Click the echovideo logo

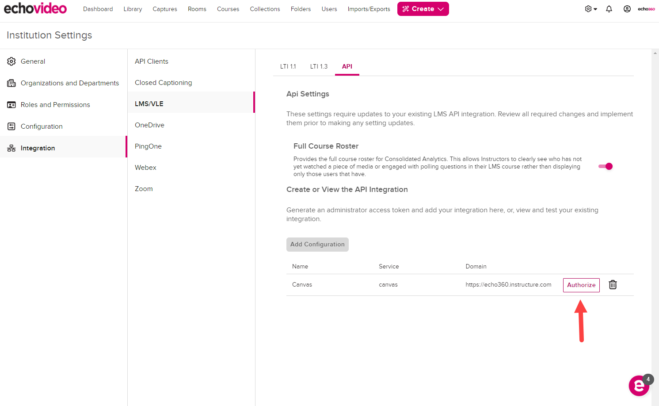[35, 8]
